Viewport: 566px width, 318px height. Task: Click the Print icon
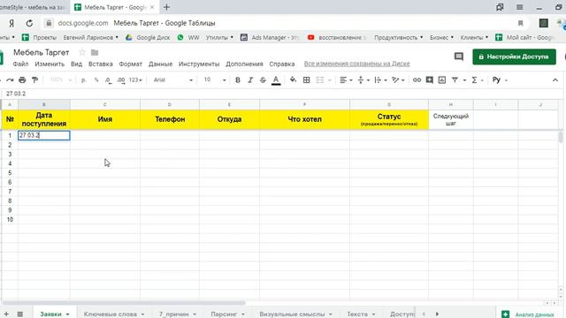(22, 80)
